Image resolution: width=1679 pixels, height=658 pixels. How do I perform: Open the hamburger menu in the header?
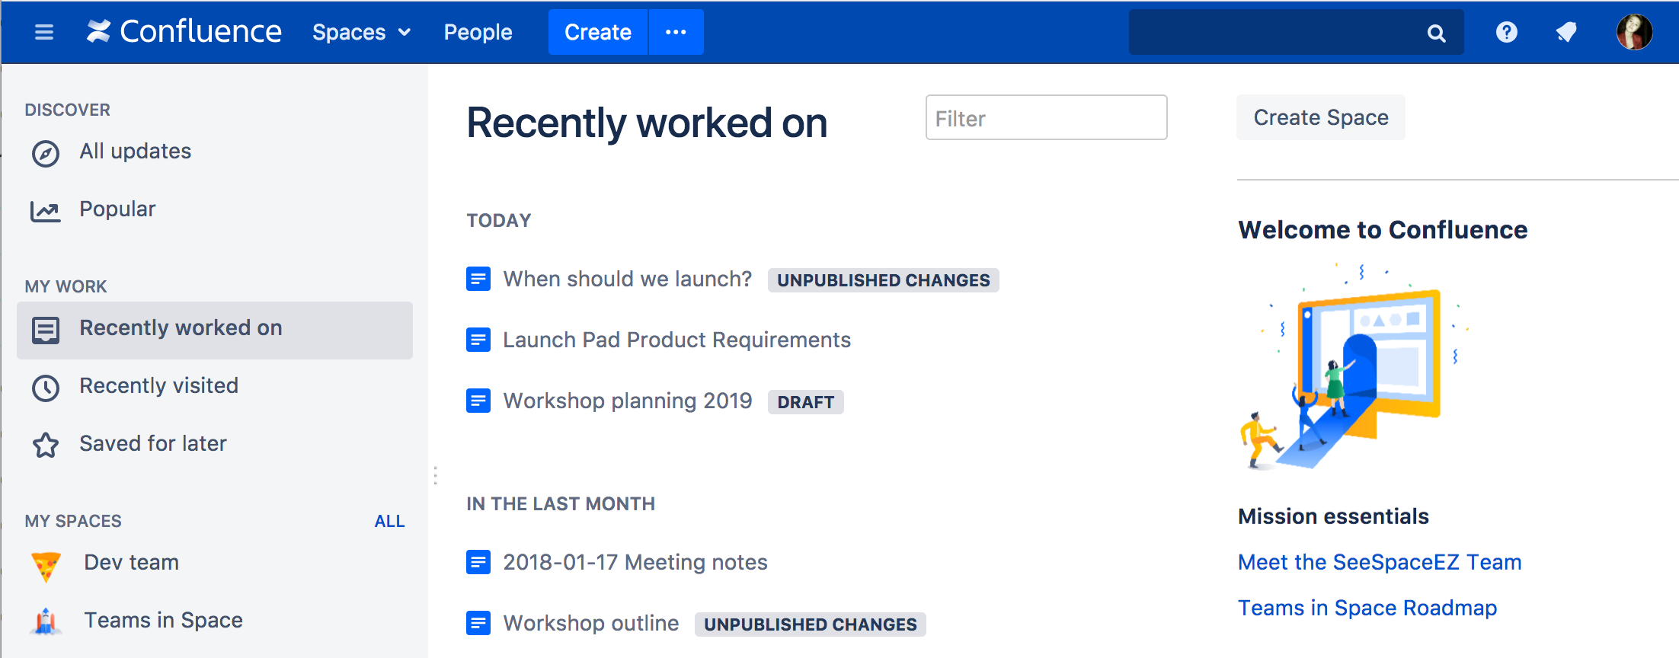pos(44,32)
